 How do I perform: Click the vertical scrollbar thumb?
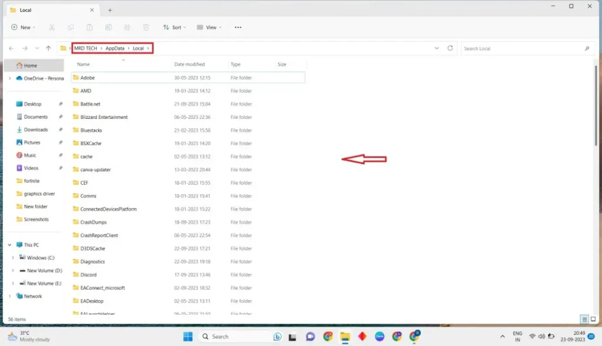coord(596,106)
